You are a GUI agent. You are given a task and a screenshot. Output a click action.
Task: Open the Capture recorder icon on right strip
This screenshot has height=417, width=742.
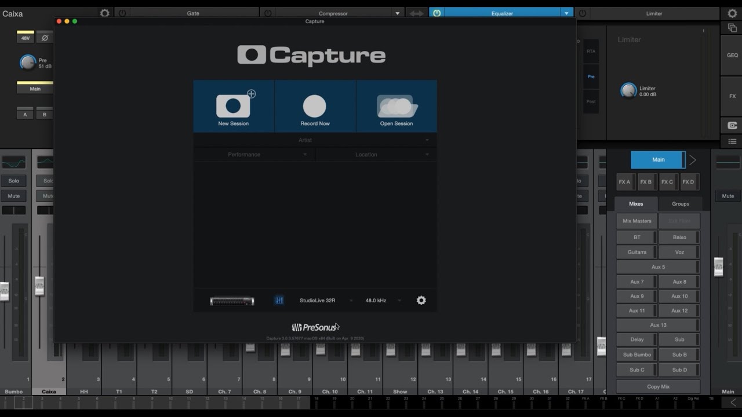tap(732, 126)
